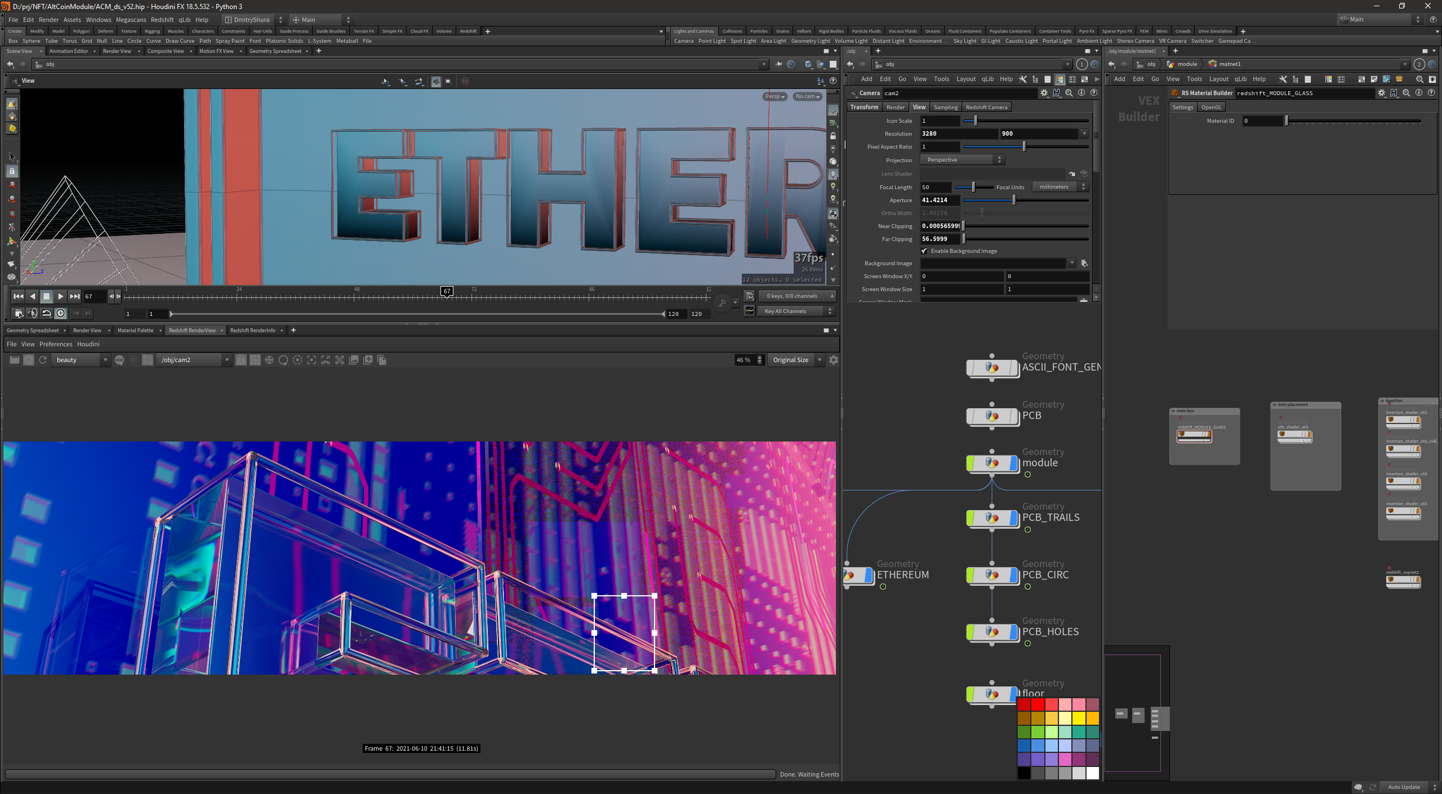Screen dimensions: 1442x794
Task: Click the RenderView save image icon
Action: (x=354, y=360)
